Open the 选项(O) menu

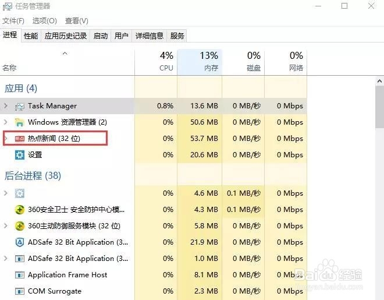(x=45, y=21)
